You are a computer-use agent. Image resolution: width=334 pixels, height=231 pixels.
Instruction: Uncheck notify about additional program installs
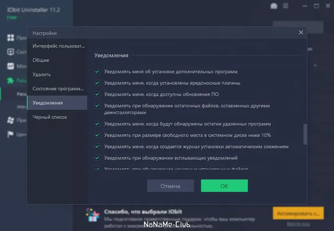click(x=97, y=72)
